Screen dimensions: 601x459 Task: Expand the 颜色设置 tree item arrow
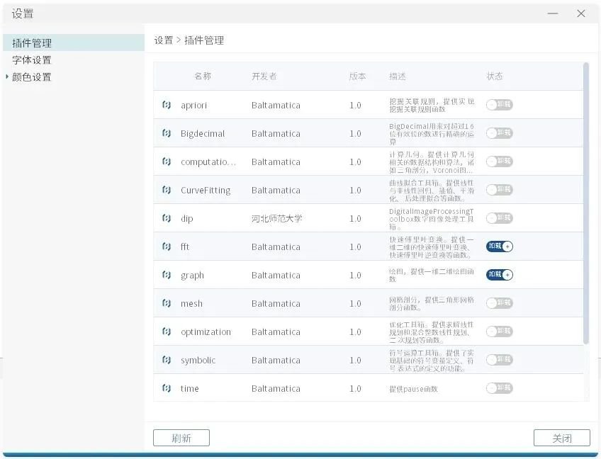click(x=7, y=76)
